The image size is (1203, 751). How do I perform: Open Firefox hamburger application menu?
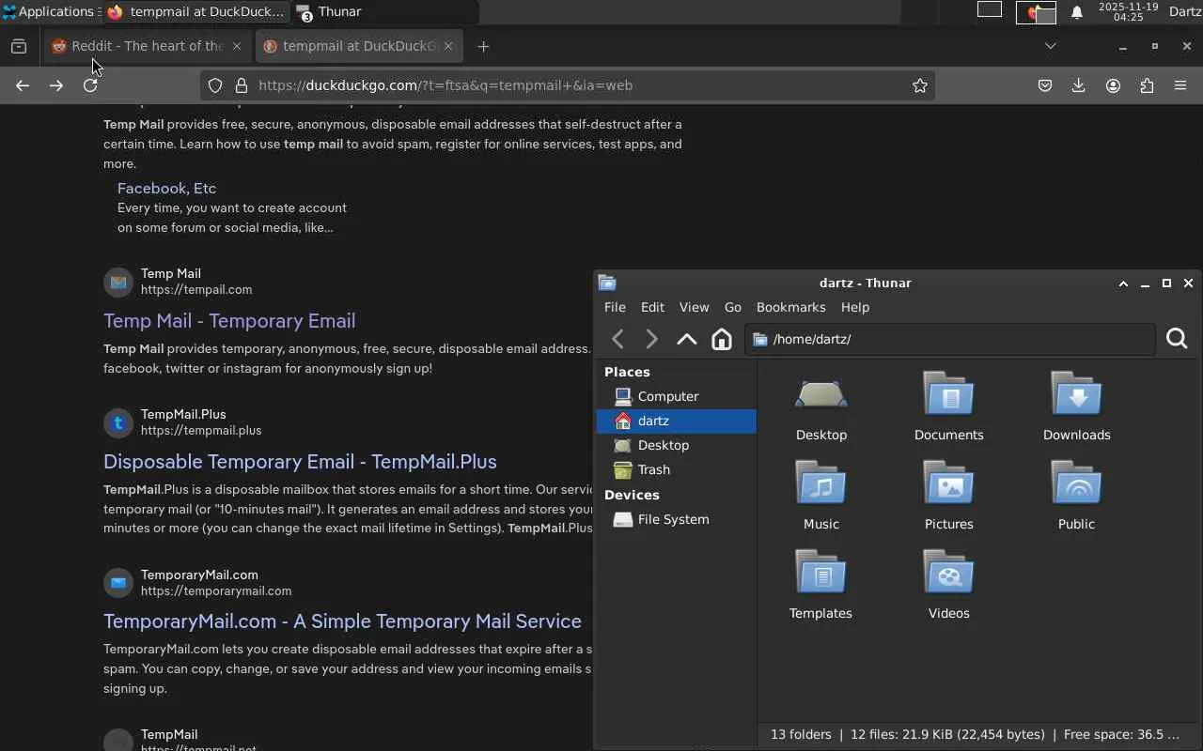tap(1180, 85)
